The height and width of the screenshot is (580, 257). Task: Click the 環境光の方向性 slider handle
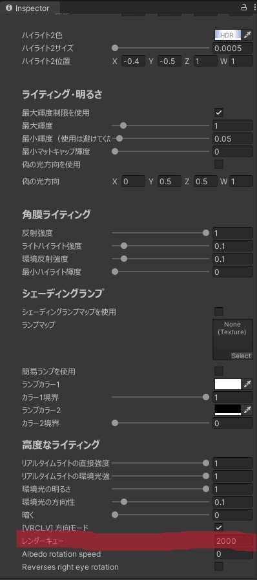tap(124, 502)
